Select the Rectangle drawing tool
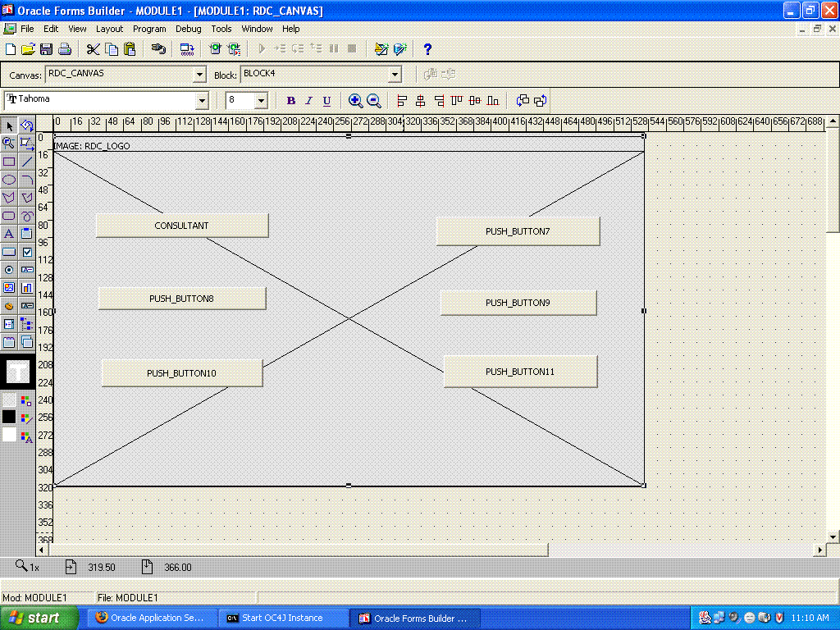This screenshot has width=840, height=630. (9, 162)
